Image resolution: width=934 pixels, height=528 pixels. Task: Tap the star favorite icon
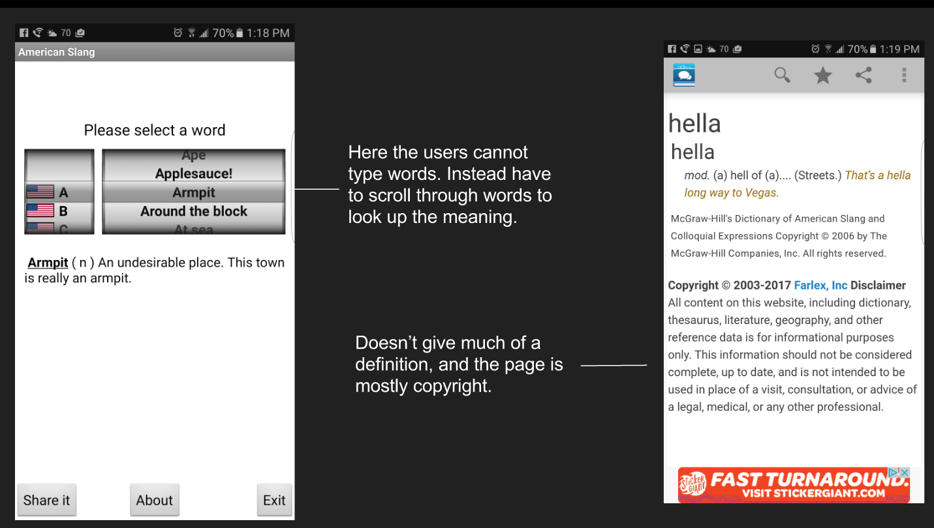[822, 76]
